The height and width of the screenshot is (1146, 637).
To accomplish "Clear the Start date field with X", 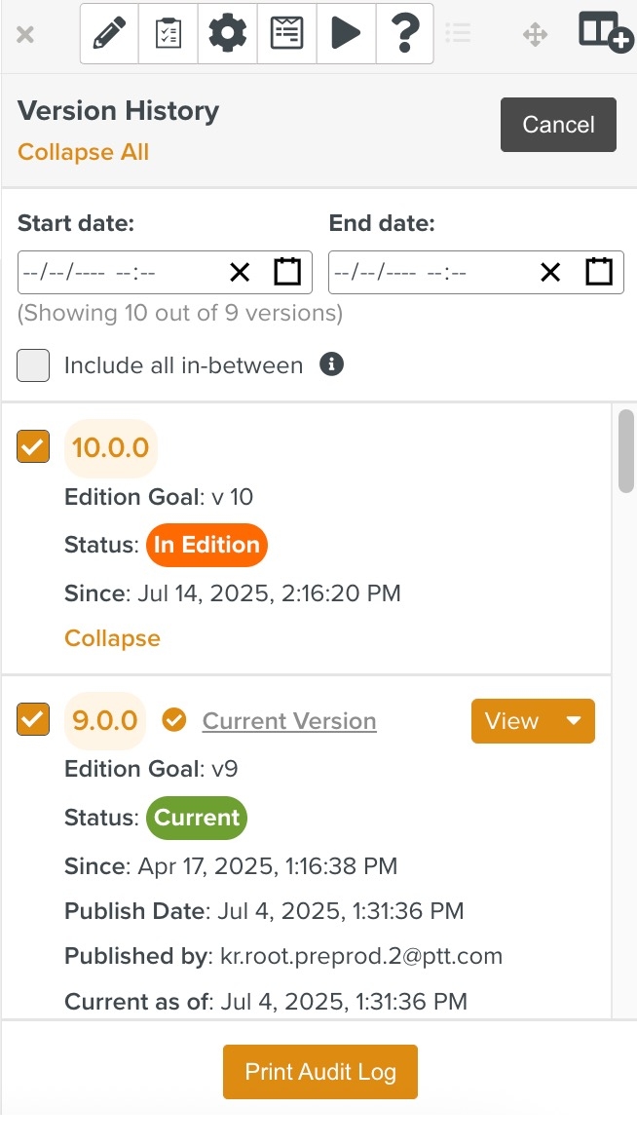I will pyautogui.click(x=240, y=273).
